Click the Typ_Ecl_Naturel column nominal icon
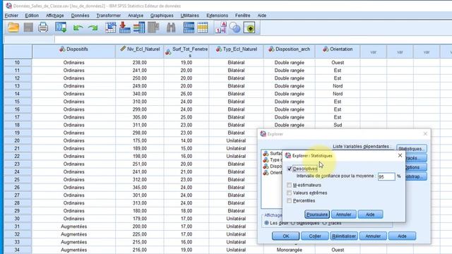Screen dimensions: 452x254 pyautogui.click(x=219, y=49)
